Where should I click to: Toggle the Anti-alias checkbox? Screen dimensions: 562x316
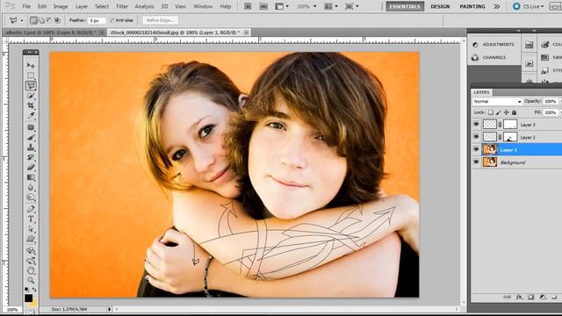coord(112,20)
